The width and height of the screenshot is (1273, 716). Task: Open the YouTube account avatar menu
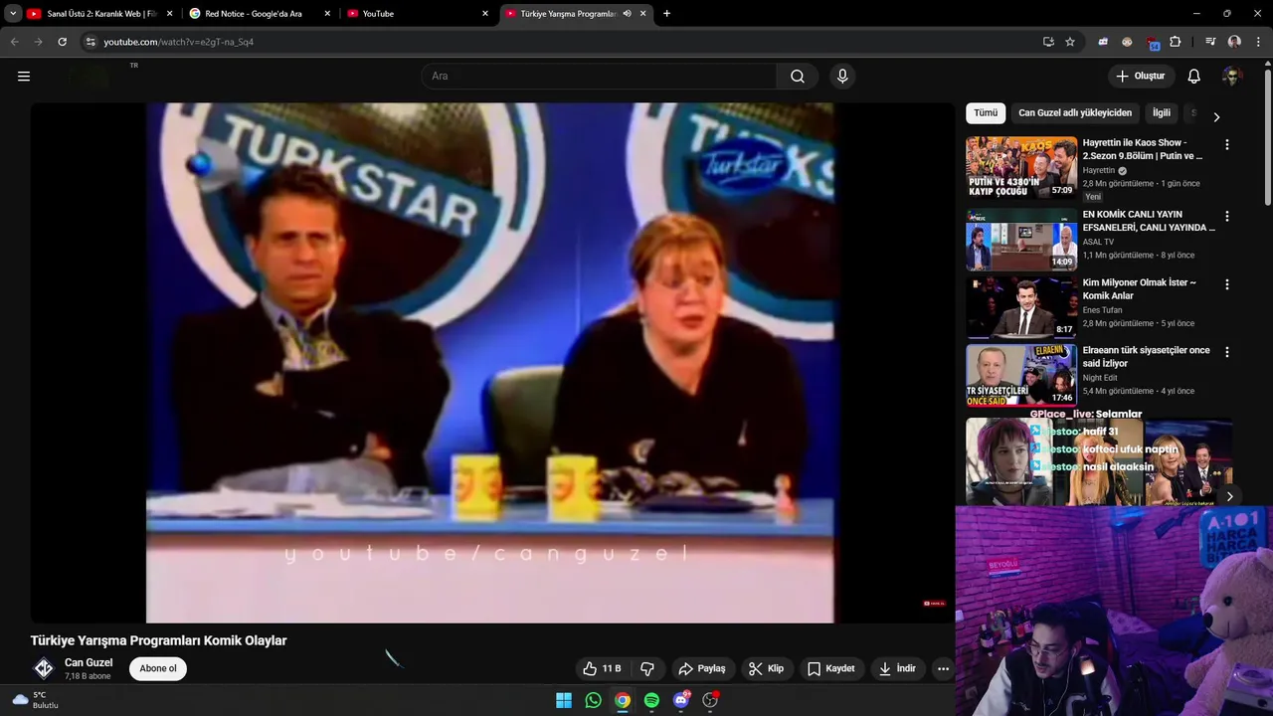tap(1231, 77)
